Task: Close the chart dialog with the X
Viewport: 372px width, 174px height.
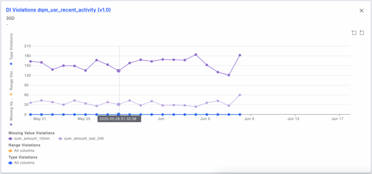Action: pyautogui.click(x=361, y=10)
